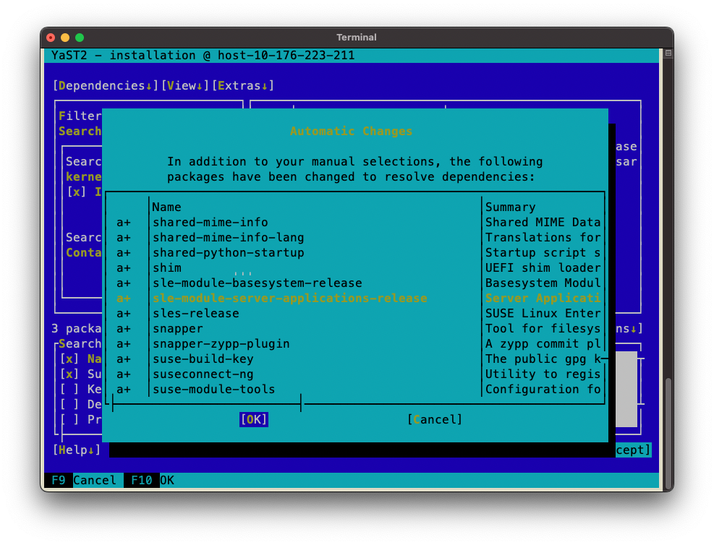Enable the third unchecked search checkbox

click(69, 390)
